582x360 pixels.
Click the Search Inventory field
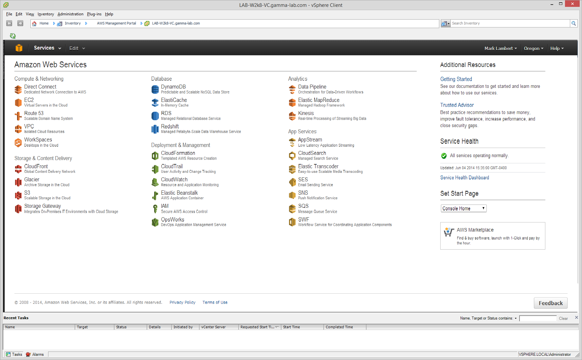point(510,24)
